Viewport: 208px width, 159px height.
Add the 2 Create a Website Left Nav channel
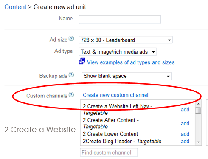[185, 110]
